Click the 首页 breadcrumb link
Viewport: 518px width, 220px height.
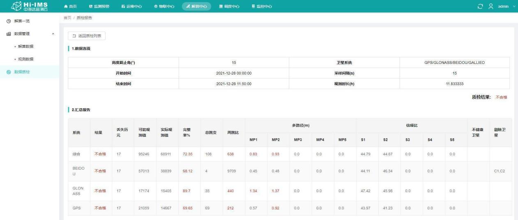67,18
